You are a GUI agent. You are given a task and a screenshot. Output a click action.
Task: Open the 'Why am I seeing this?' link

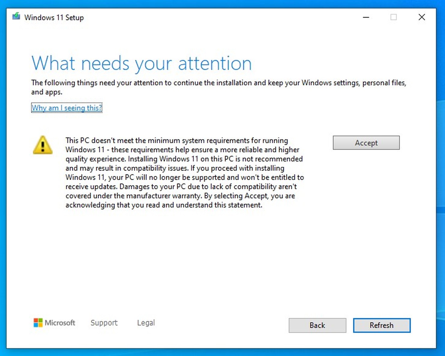67,108
